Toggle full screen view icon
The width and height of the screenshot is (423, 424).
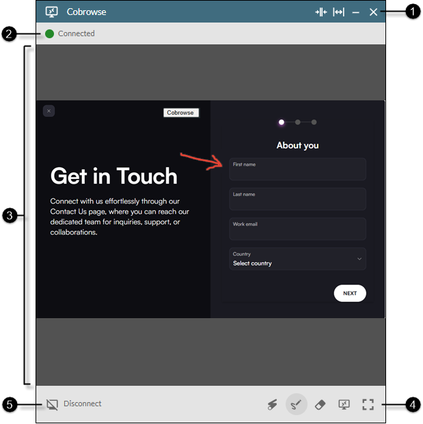(368, 404)
